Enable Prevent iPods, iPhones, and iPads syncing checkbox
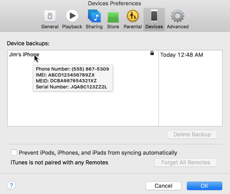This screenshot has height=194, width=230. pyautogui.click(x=14, y=152)
